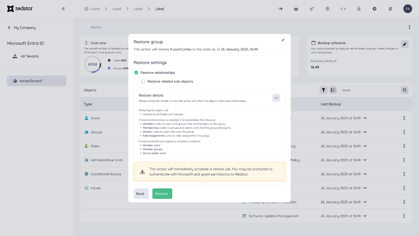419x236 pixels.
Task: Click Software Update Management entry
Action: click(x=271, y=216)
